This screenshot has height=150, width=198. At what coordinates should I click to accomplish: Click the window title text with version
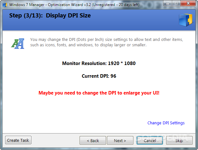(x=74, y=5)
